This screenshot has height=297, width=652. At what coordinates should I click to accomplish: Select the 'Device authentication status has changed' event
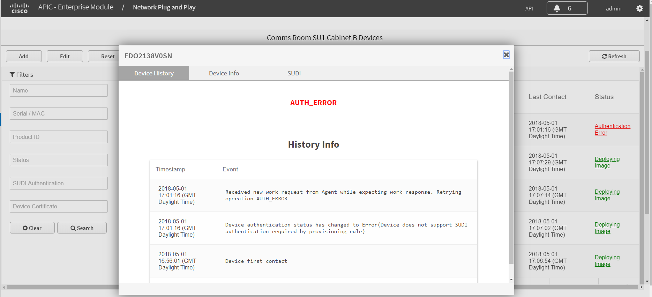pyautogui.click(x=346, y=228)
